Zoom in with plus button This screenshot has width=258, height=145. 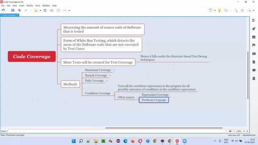[244, 131]
